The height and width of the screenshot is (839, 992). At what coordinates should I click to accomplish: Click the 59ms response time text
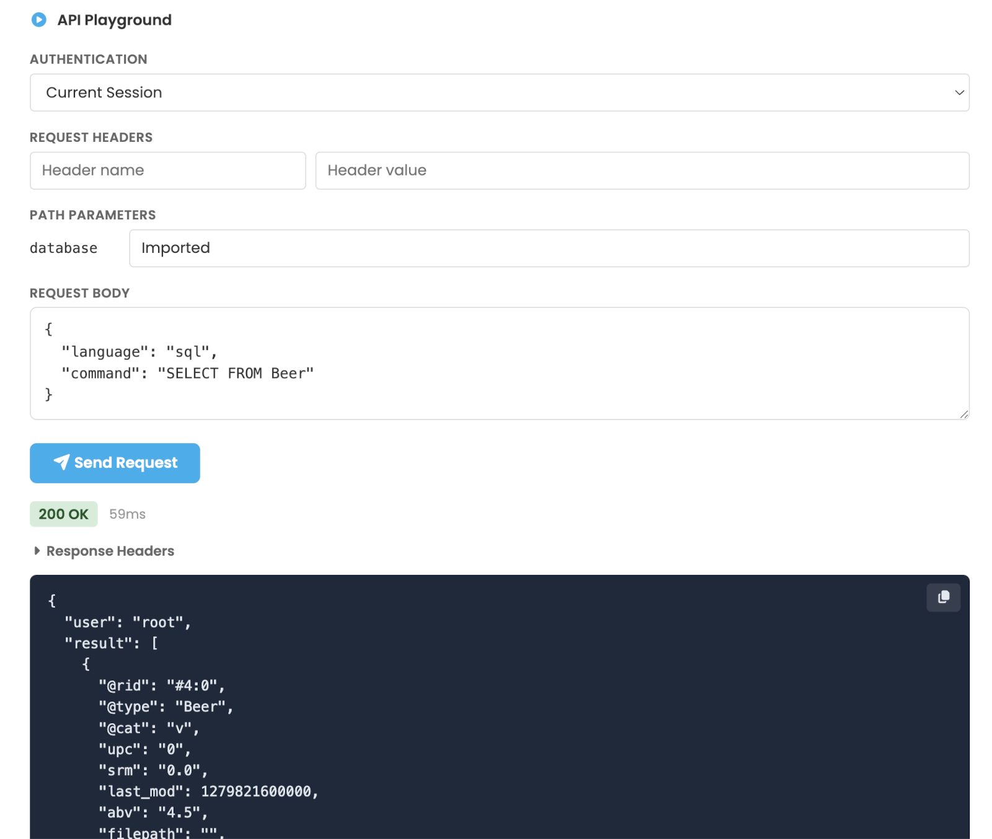127,514
